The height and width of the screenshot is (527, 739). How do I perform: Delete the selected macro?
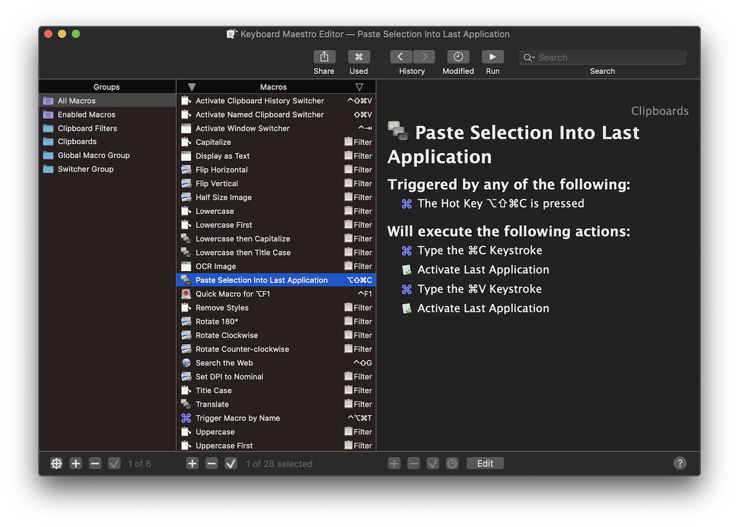pos(212,464)
